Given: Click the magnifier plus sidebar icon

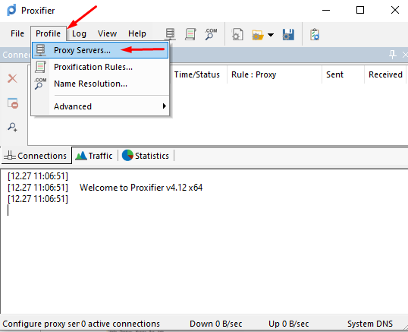Looking at the screenshot, I should [x=12, y=127].
